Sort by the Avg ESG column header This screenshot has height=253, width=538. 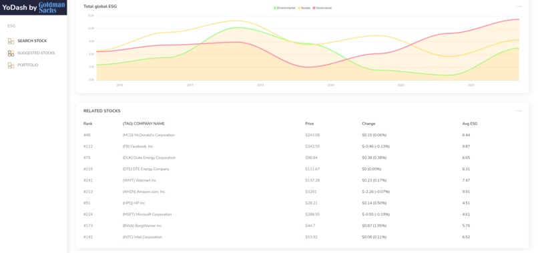pyautogui.click(x=470, y=123)
